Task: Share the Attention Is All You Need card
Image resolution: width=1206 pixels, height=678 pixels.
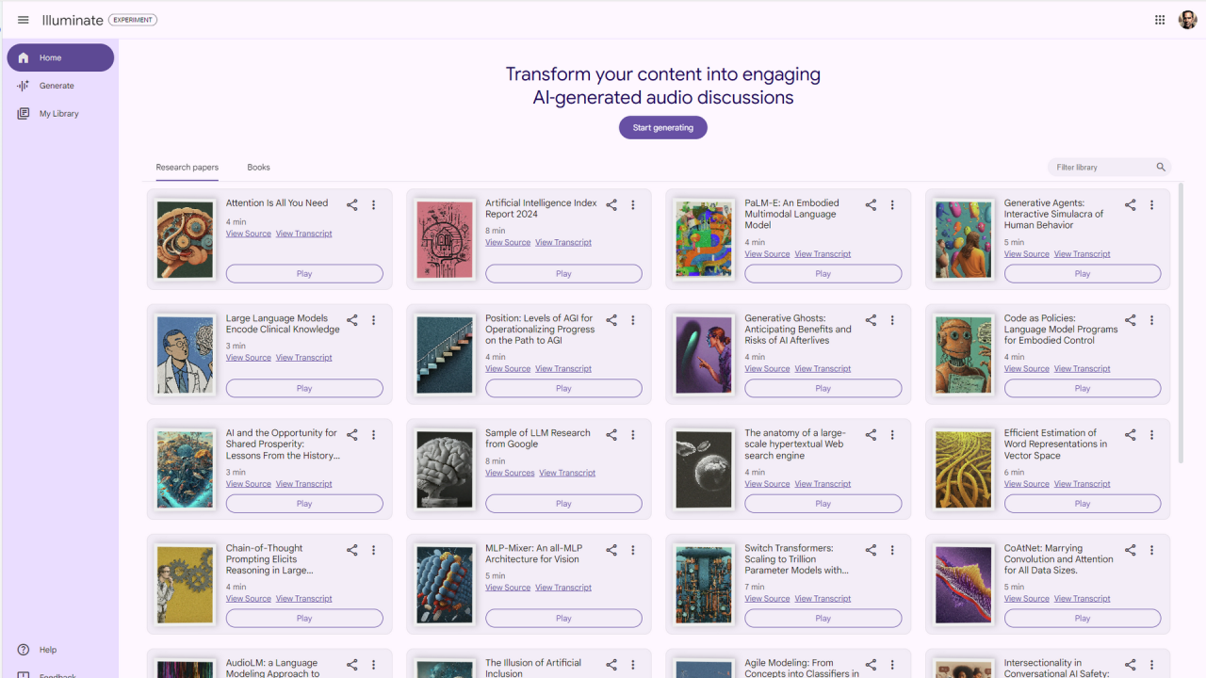Action: pyautogui.click(x=352, y=205)
